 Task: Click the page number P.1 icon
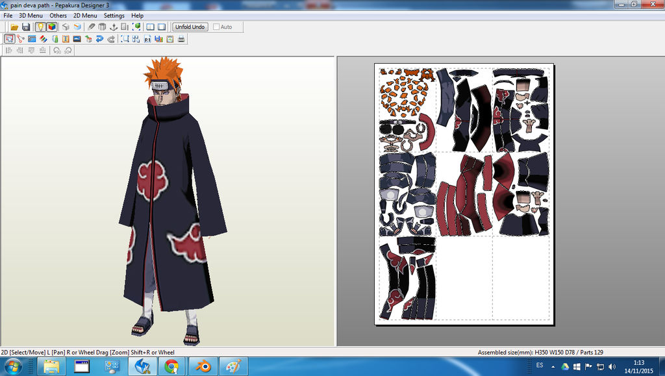pyautogui.click(x=147, y=39)
